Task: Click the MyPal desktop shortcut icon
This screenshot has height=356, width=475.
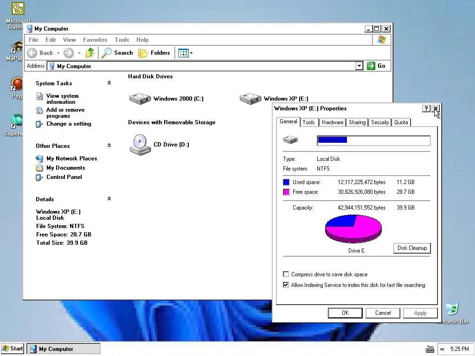Action: [17, 47]
